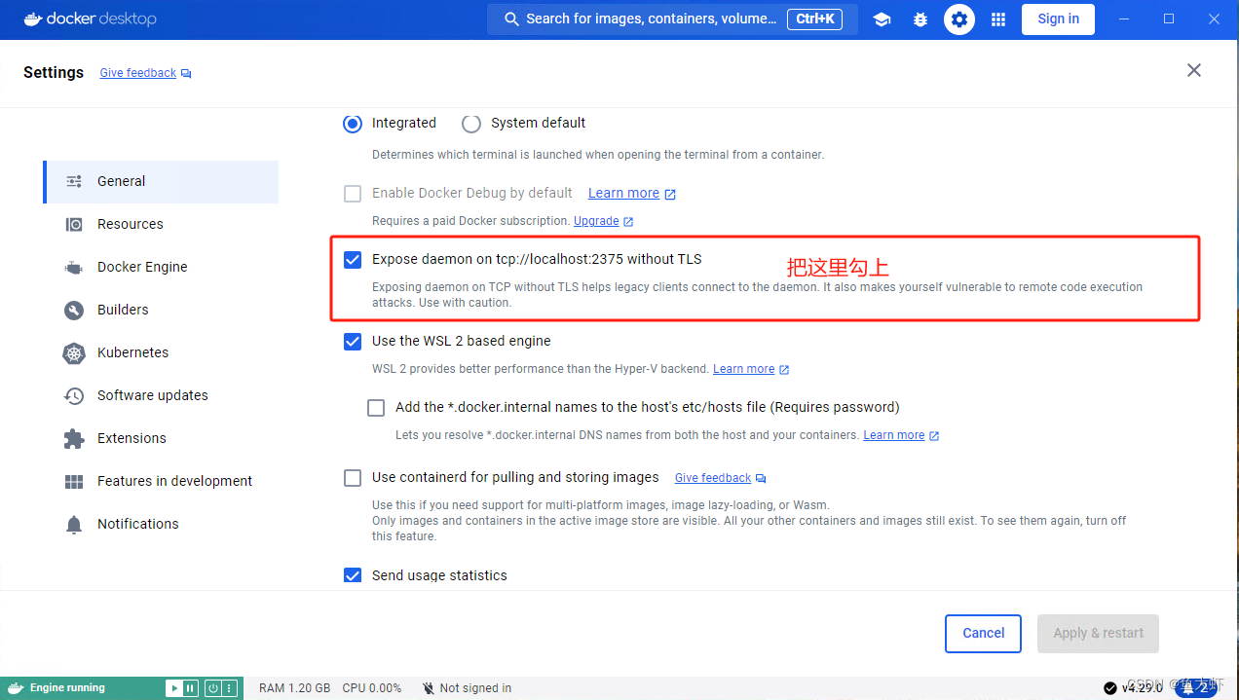Image resolution: width=1239 pixels, height=700 pixels.
Task: Click the search images and containers field
Action: [672, 18]
